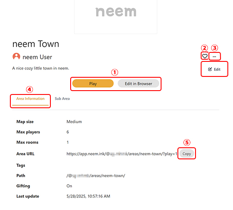
Task: Open Edit in Browser
Action: tap(138, 84)
